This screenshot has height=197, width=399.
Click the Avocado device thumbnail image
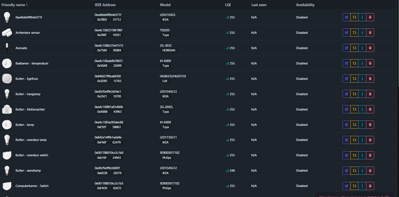(6, 48)
